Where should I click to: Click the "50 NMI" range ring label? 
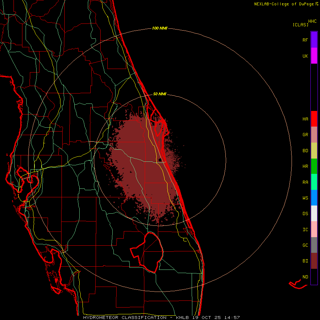[x=160, y=94]
